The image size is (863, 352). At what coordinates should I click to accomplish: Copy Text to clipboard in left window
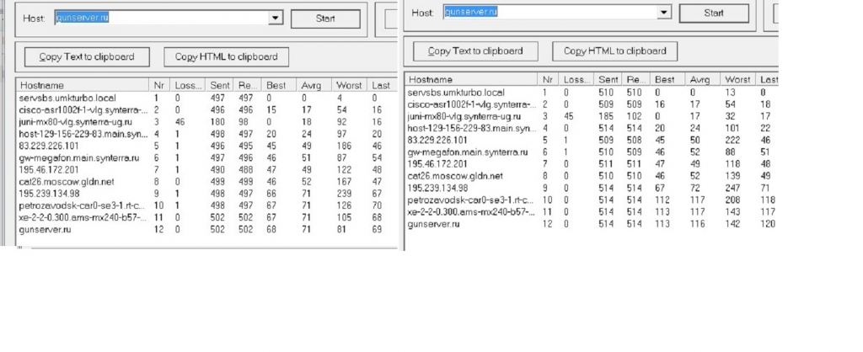pyautogui.click(x=86, y=57)
